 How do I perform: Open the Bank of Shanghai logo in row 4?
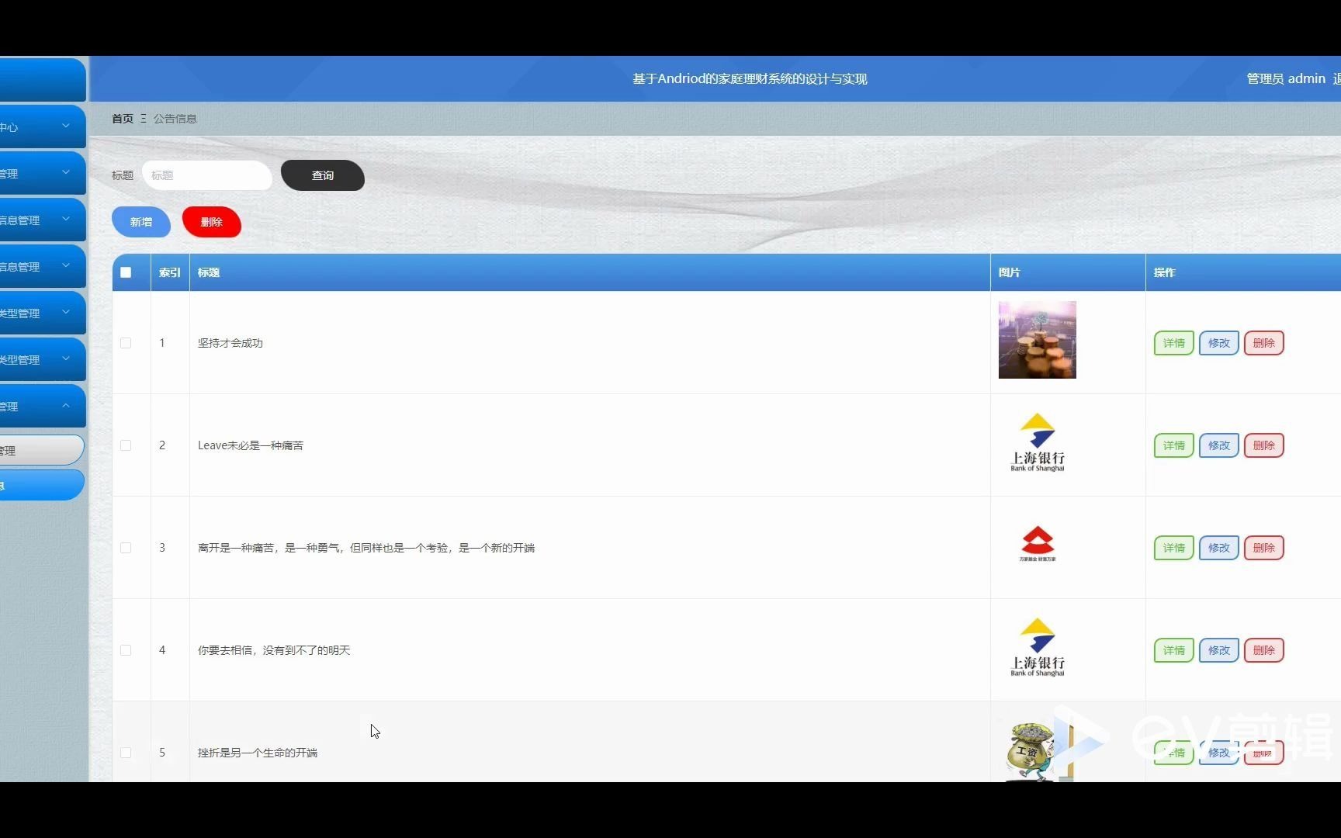point(1038,647)
